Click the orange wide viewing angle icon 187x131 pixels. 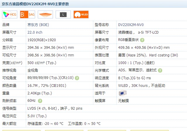45,14
